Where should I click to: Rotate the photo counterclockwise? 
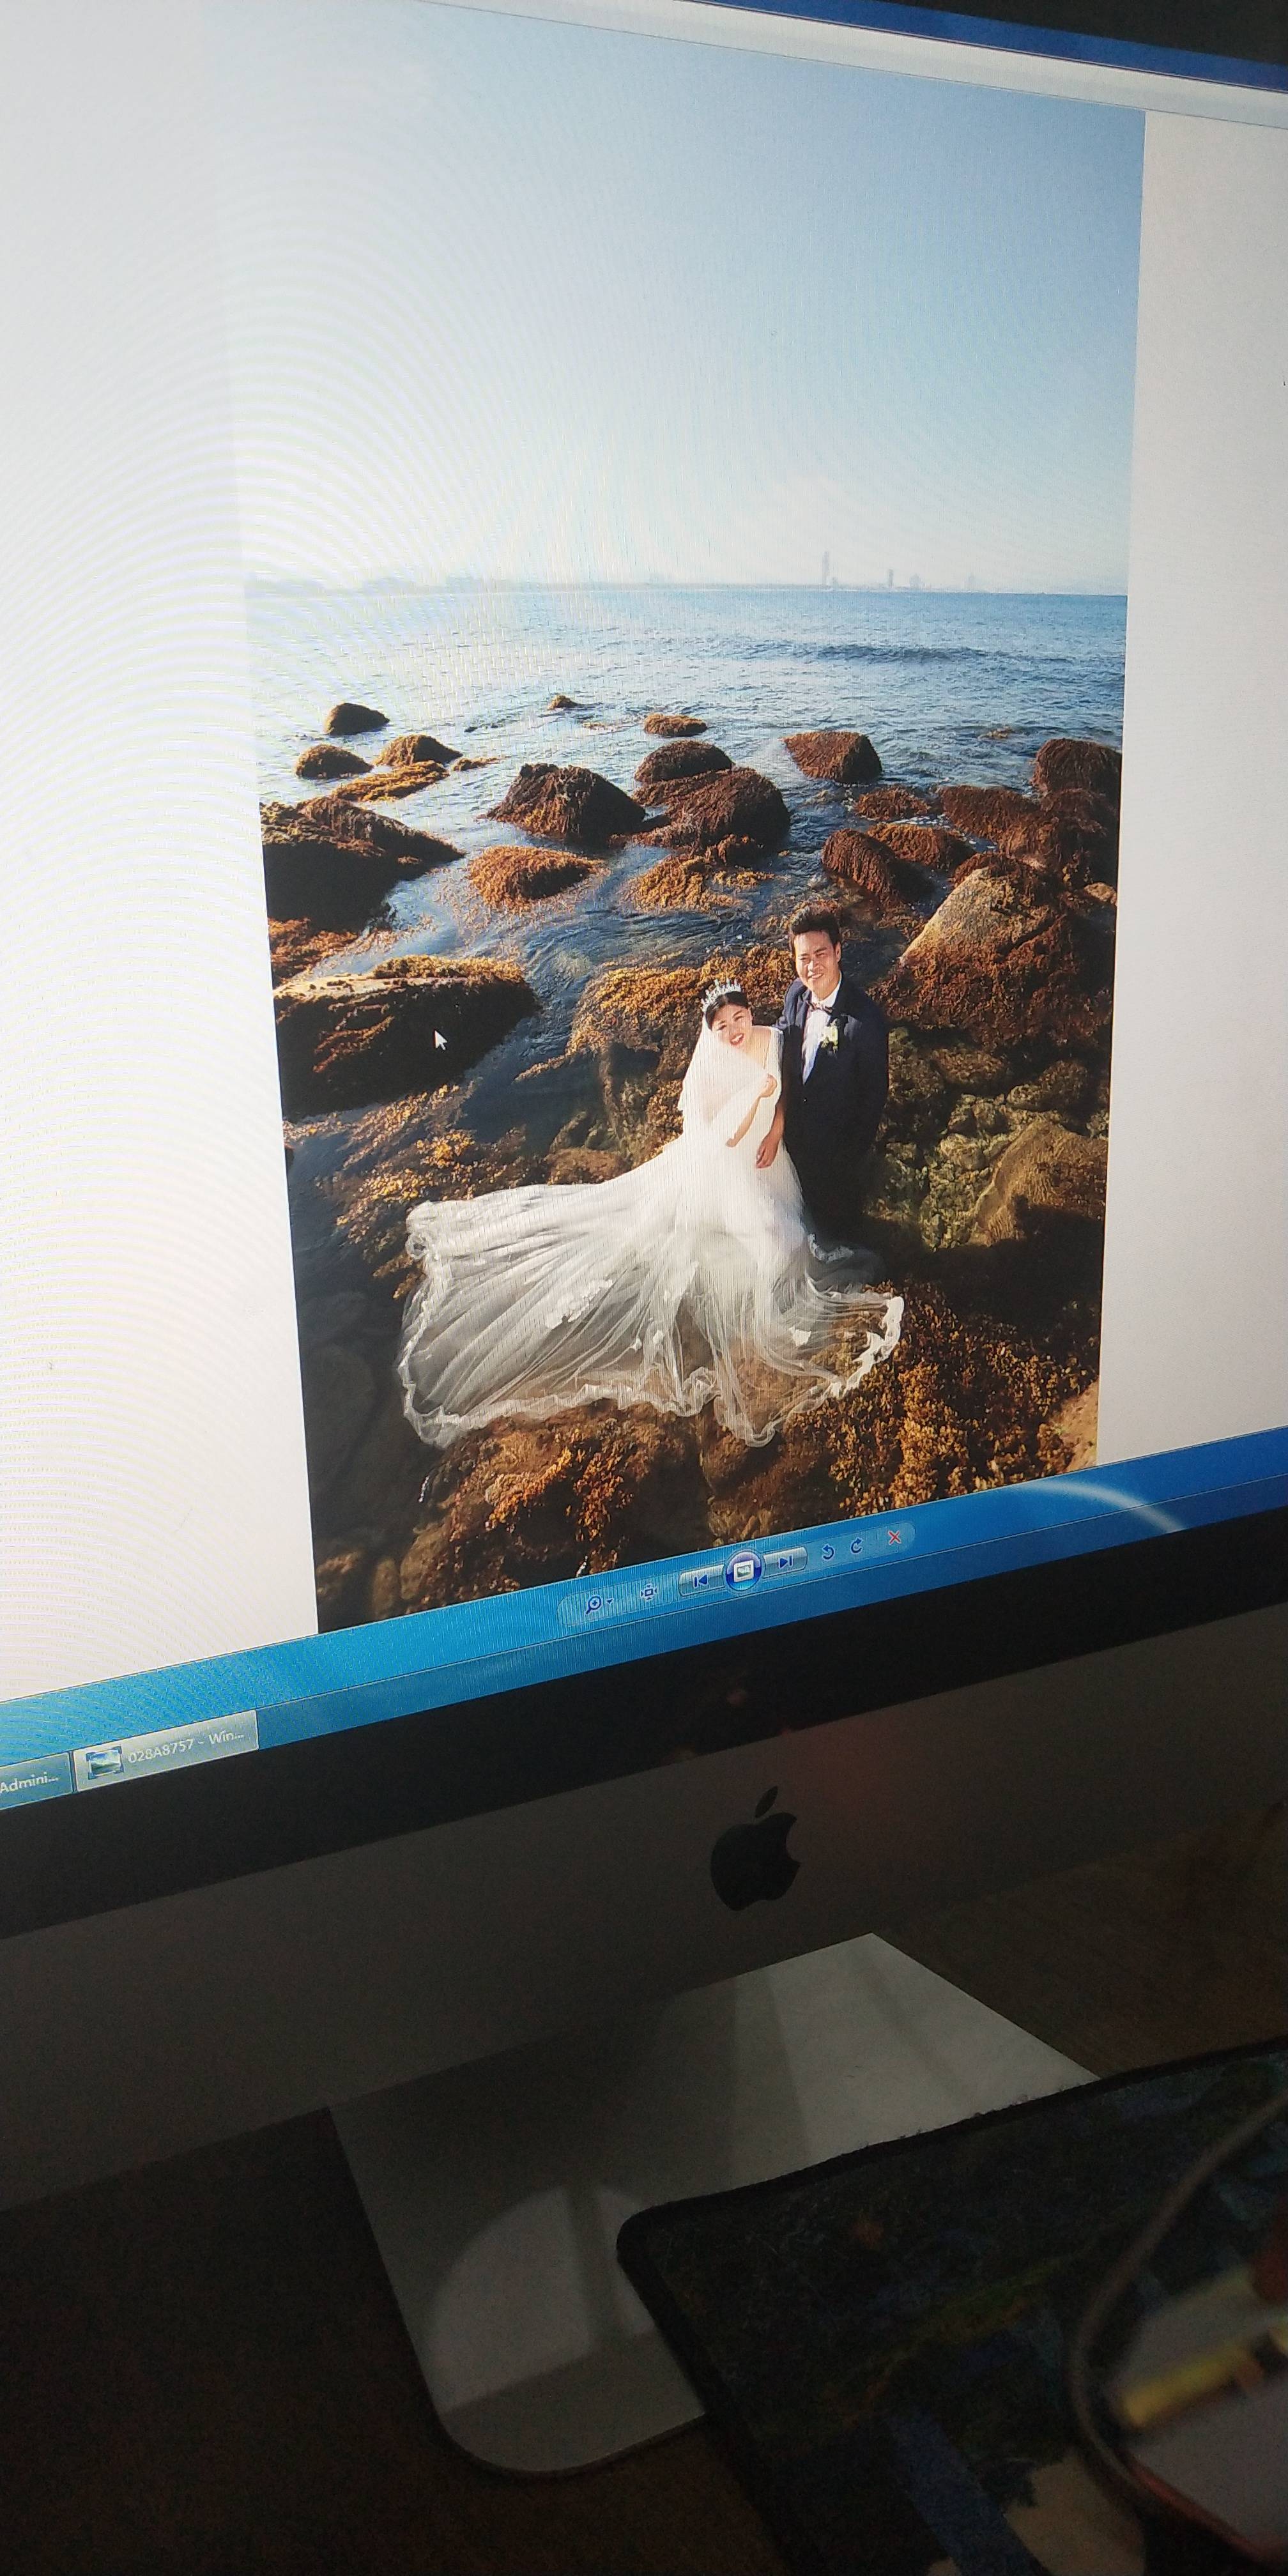[828, 1553]
